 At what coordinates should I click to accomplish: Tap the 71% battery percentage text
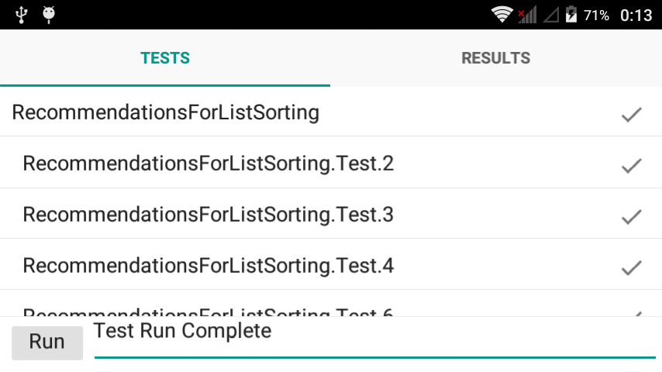click(x=596, y=15)
